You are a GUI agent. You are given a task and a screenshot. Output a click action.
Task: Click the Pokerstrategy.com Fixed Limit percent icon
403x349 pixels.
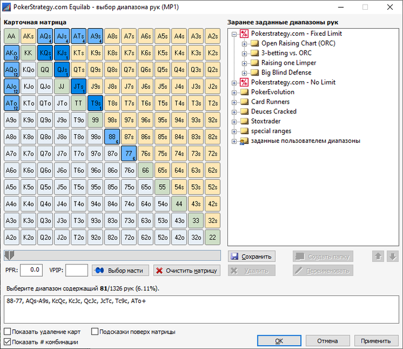click(244, 33)
